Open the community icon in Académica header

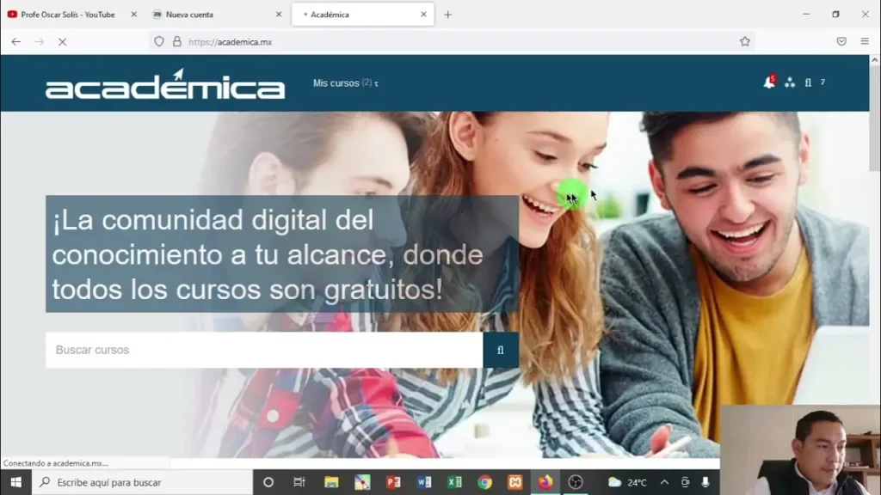click(790, 82)
